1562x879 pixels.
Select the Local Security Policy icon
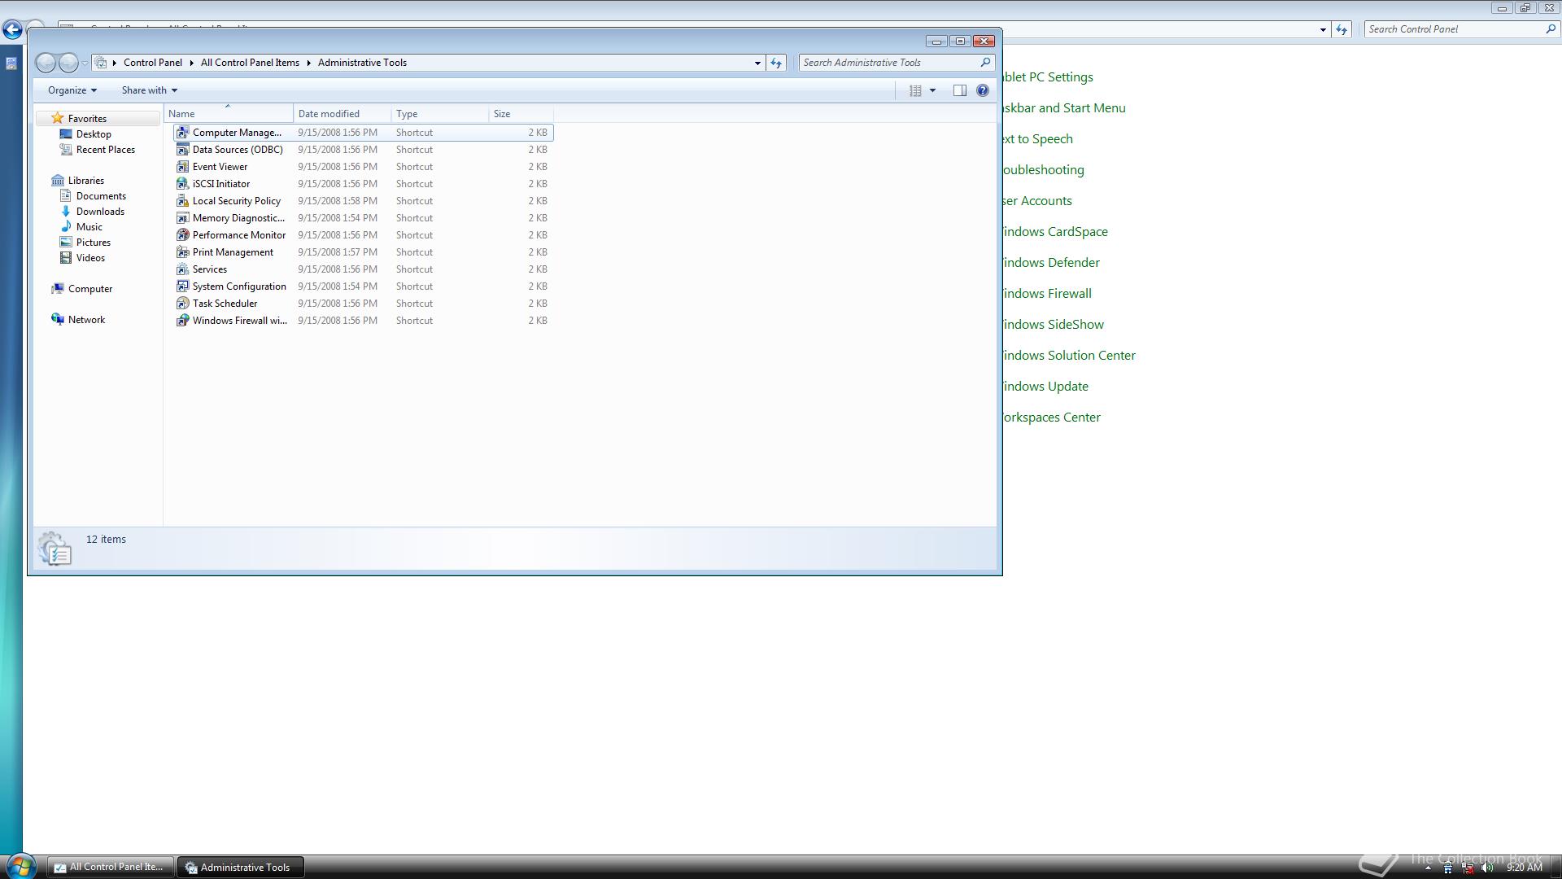point(183,201)
